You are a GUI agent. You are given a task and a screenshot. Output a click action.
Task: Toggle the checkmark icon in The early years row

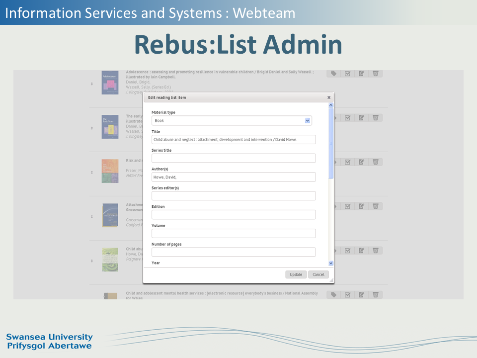pyautogui.click(x=348, y=118)
